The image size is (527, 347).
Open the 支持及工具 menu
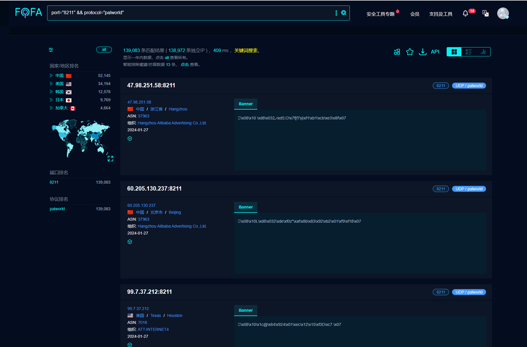(x=440, y=14)
